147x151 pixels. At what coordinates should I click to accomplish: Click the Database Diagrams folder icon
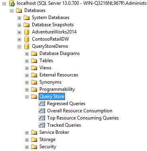point(34,53)
